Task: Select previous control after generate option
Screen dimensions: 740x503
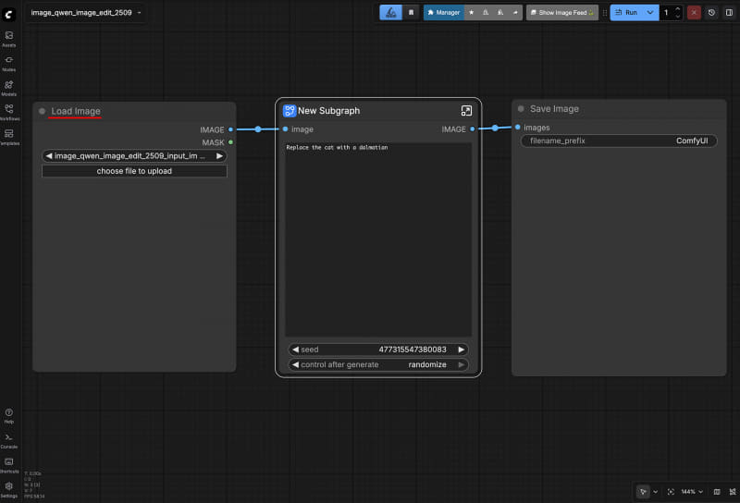Action: pos(295,364)
